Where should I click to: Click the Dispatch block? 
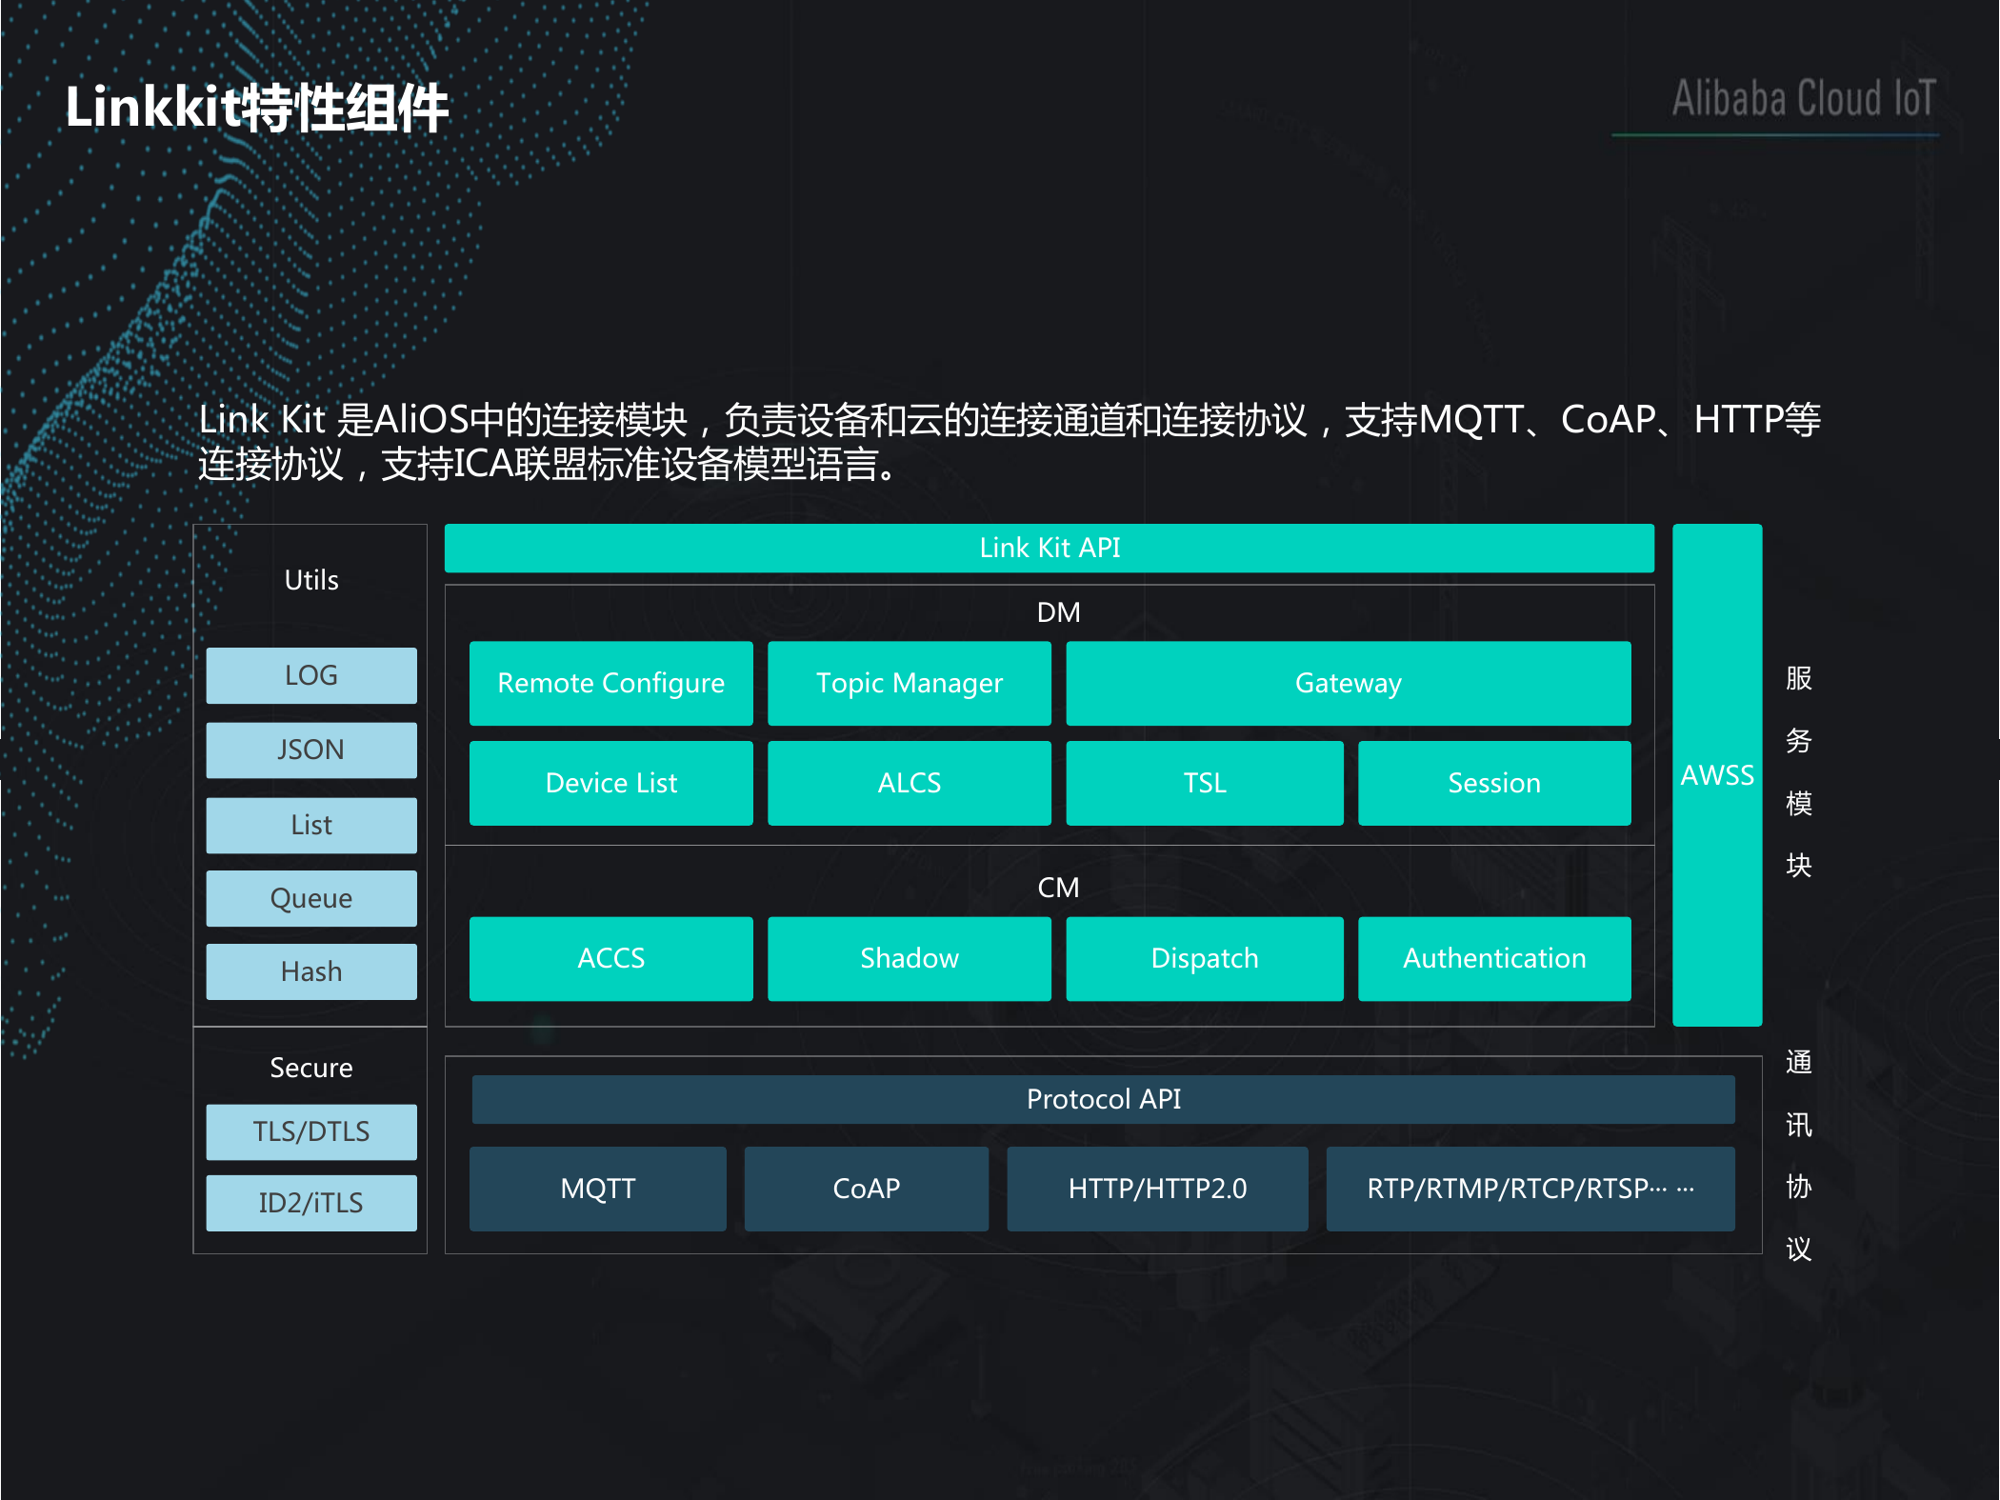(1204, 958)
